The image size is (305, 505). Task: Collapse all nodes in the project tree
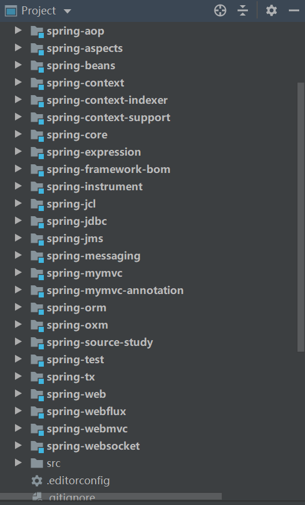point(243,10)
